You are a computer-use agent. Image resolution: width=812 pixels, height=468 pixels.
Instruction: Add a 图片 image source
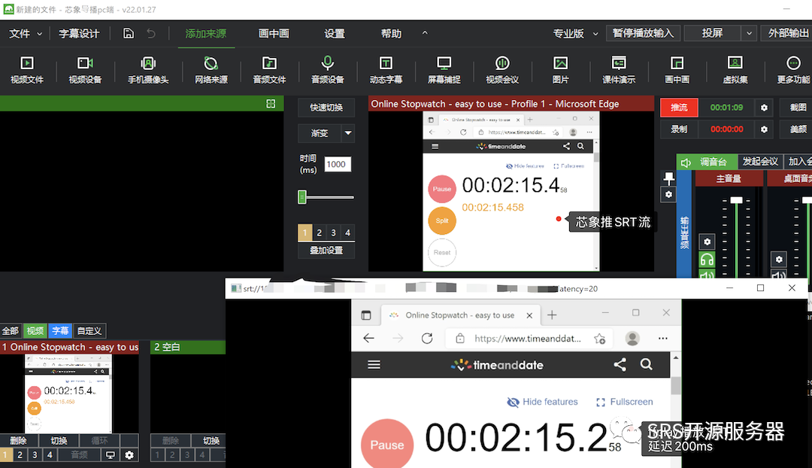[x=560, y=70]
